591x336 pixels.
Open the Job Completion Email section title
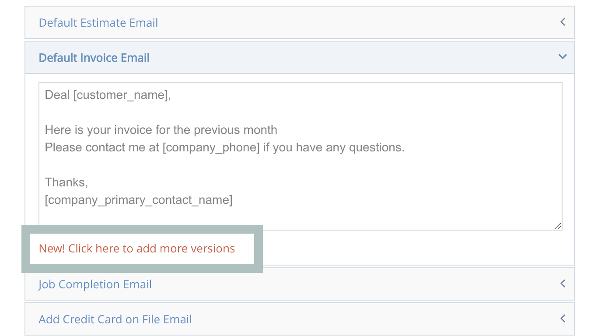(x=95, y=284)
